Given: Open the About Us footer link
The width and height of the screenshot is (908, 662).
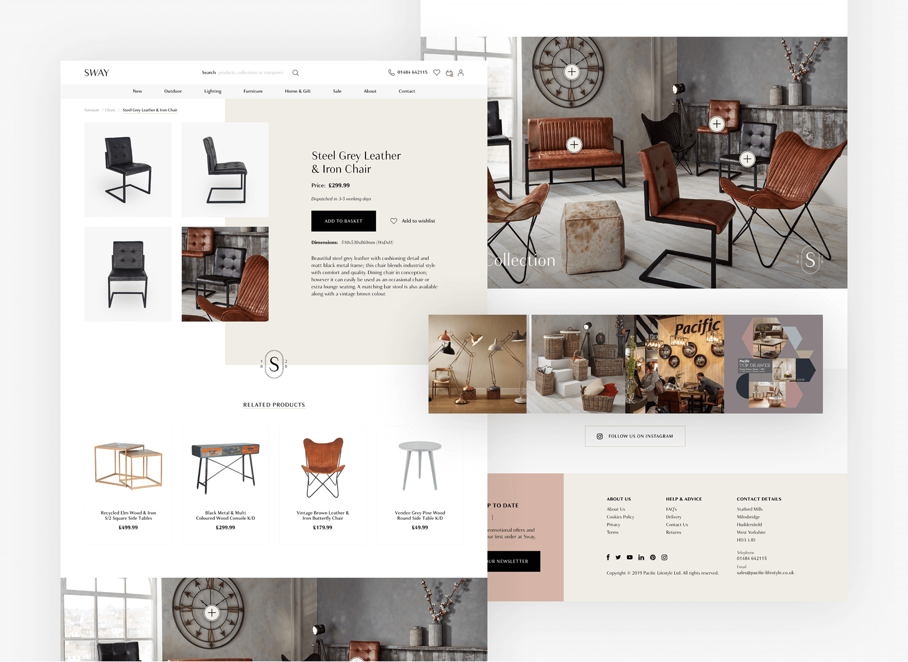Looking at the screenshot, I should pos(616,509).
